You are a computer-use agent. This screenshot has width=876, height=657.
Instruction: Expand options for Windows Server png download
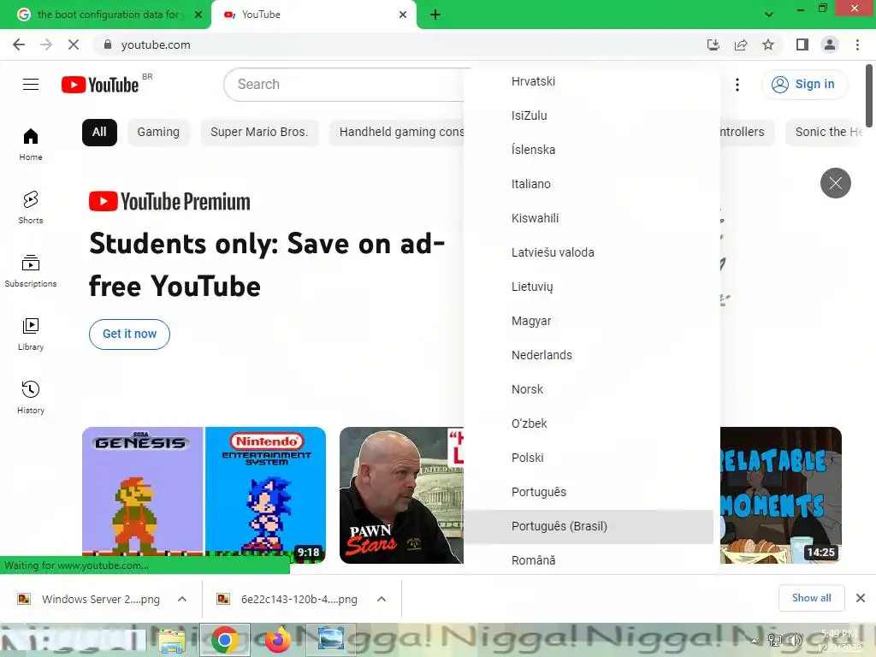(182, 599)
